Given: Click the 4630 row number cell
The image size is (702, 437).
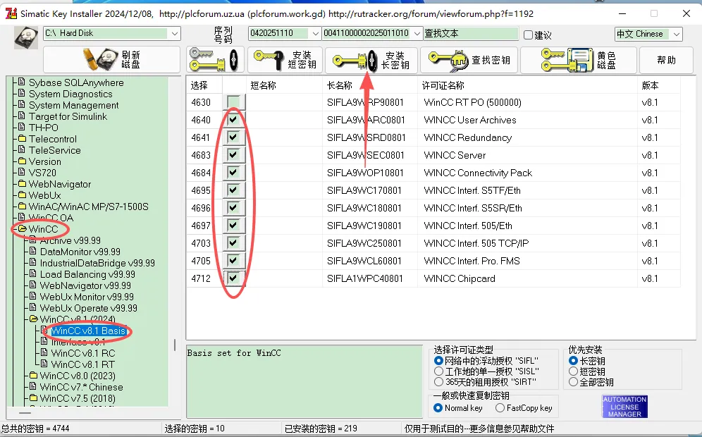Looking at the screenshot, I should 204,102.
